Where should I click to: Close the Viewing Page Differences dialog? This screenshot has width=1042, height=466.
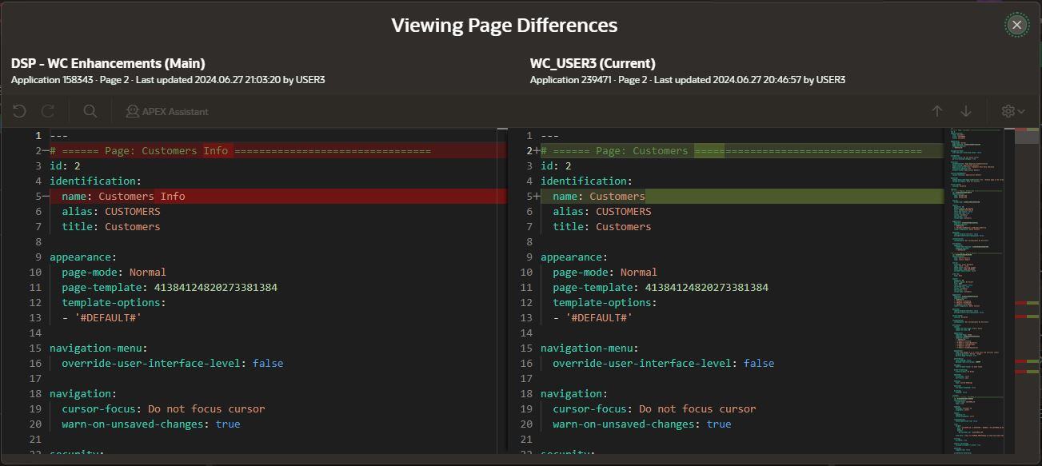point(1016,25)
